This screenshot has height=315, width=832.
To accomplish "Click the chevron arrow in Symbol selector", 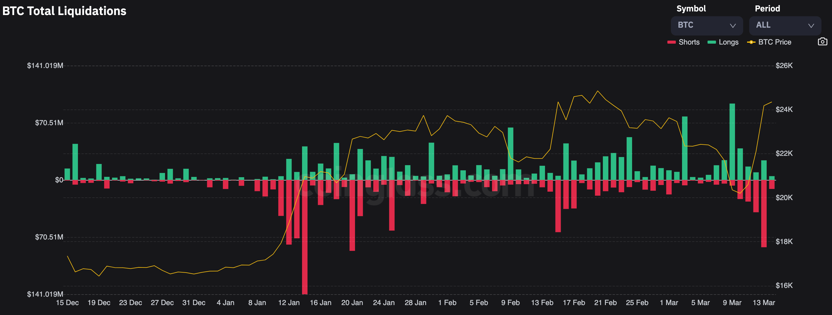I will (733, 26).
